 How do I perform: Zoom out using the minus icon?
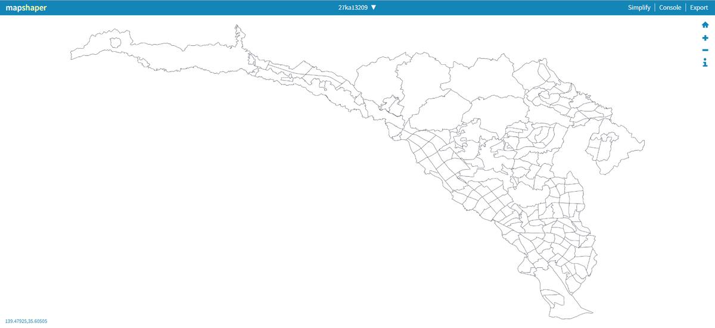tap(705, 50)
